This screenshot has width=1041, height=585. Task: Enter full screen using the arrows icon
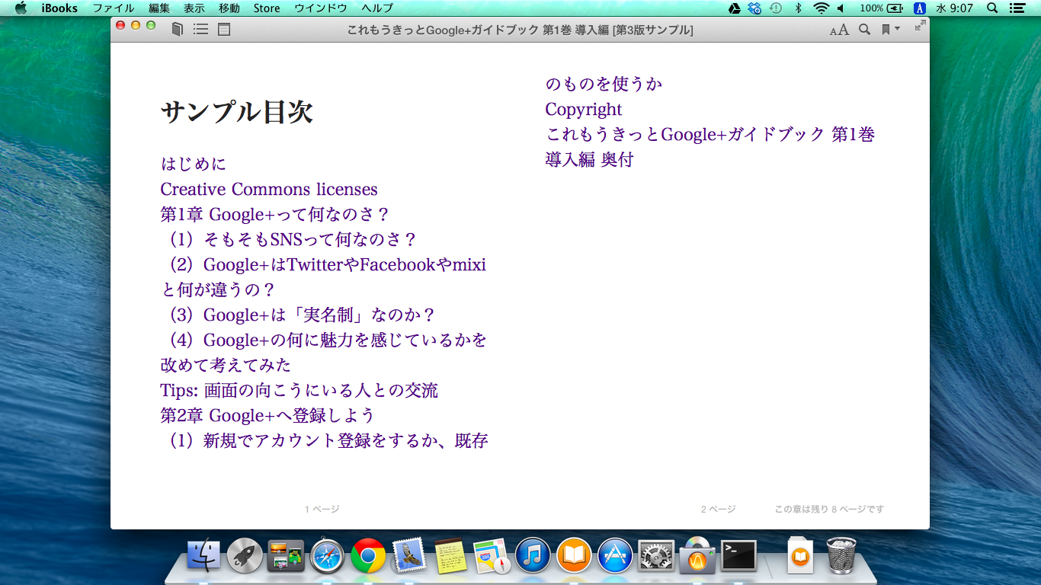920,25
